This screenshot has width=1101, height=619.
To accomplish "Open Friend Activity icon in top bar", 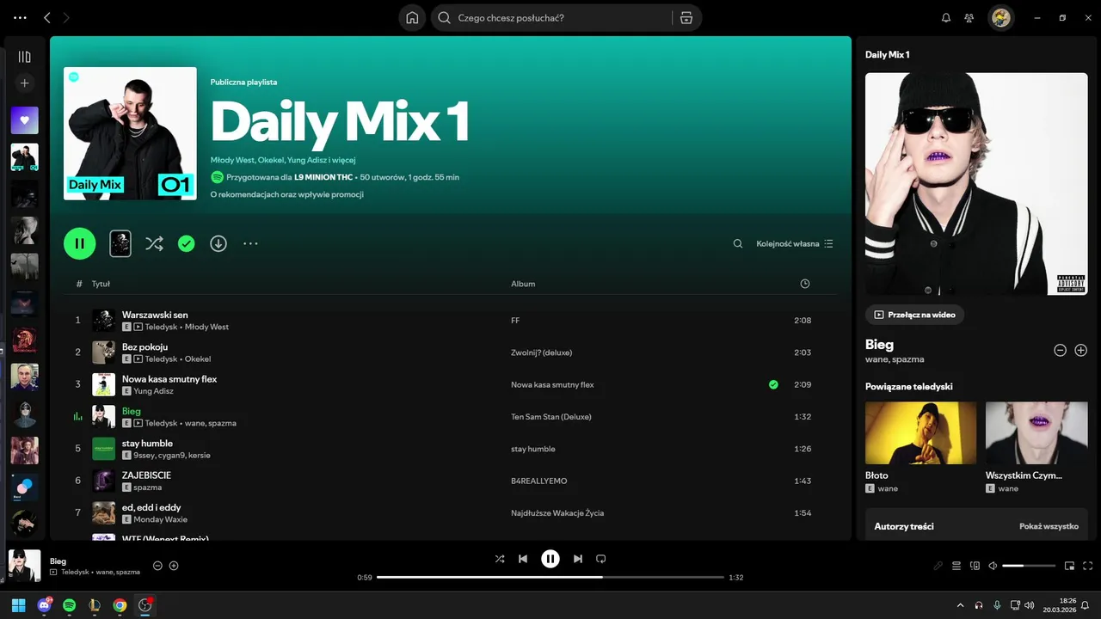I will [969, 17].
